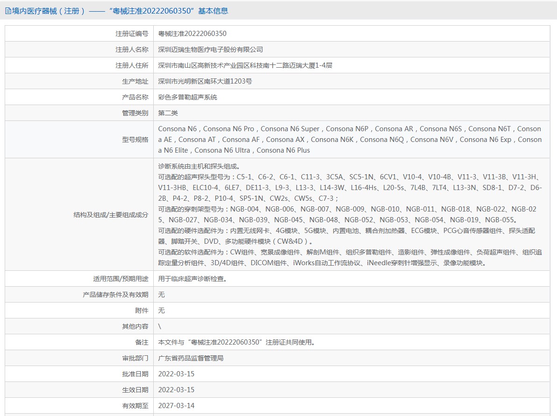Click the 无 value in the 附件 row

coord(161,311)
